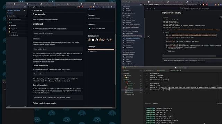Switch to harness.rs editor tab in VS Code
This screenshot has width=222, height=124.
pyautogui.click(x=162, y=71)
